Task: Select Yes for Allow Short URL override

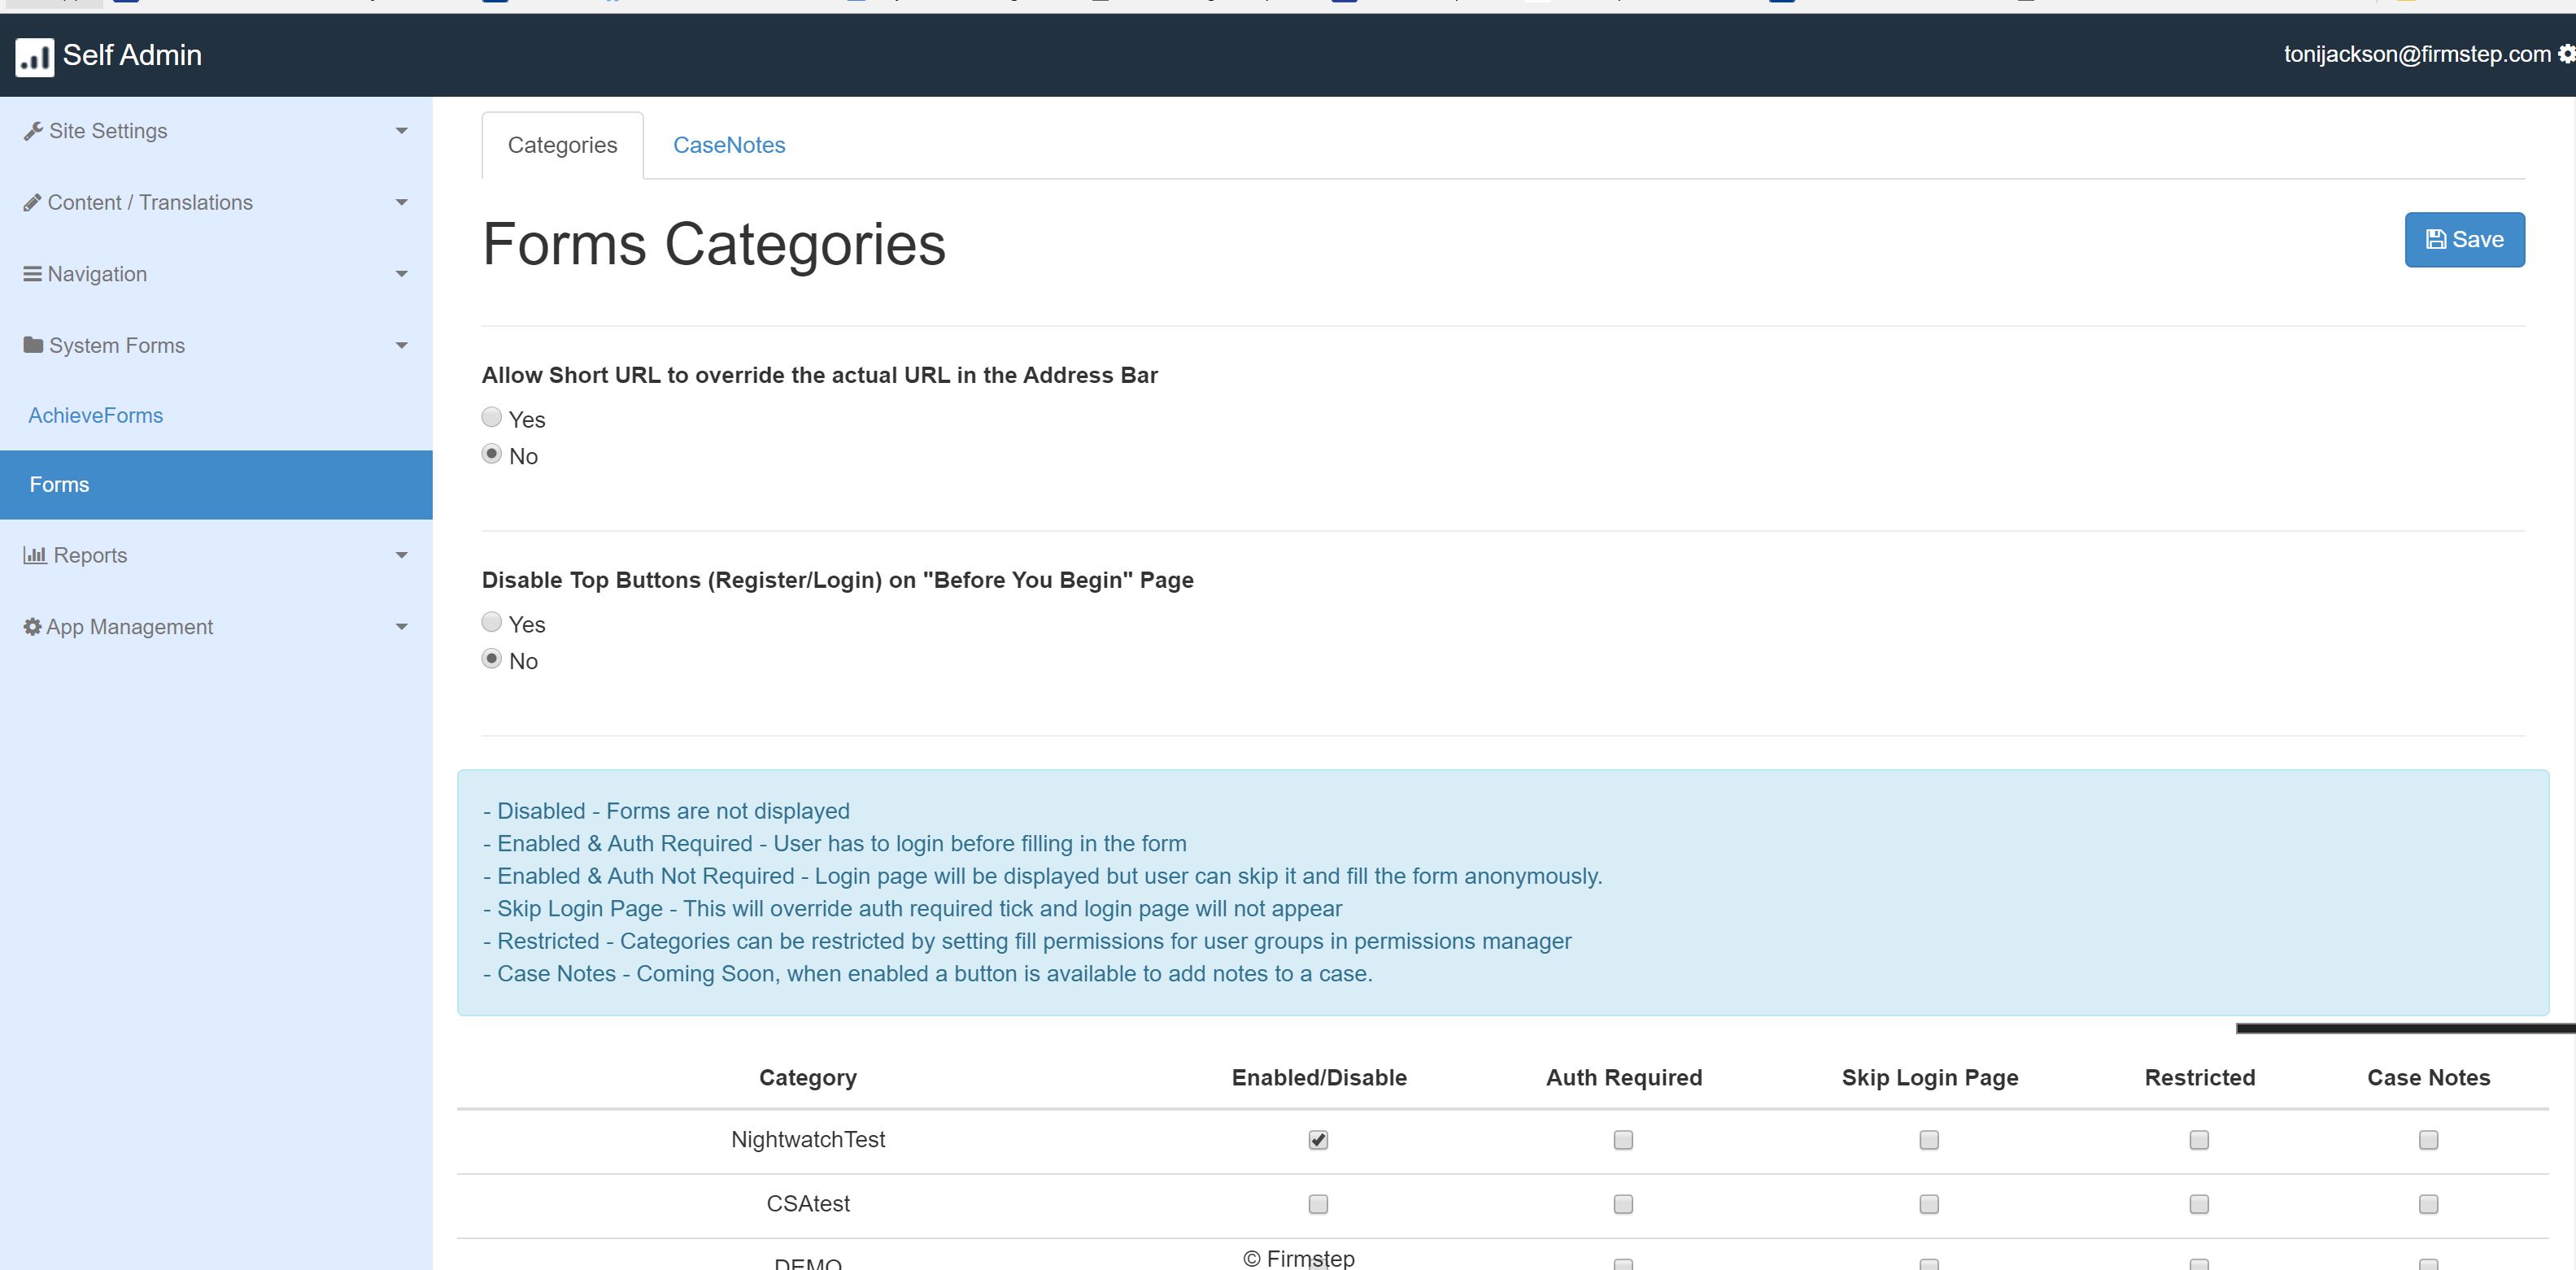Action: point(491,416)
